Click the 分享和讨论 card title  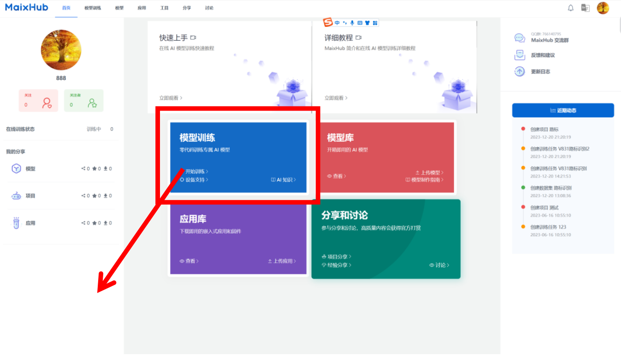(x=344, y=215)
